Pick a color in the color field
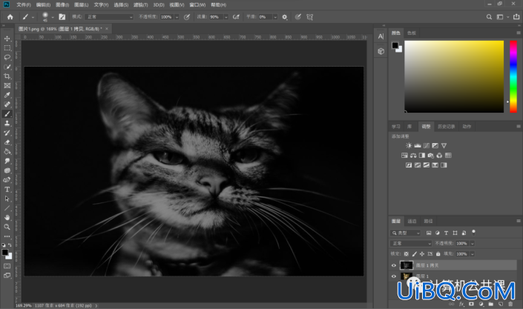The width and height of the screenshot is (523, 309). click(454, 76)
